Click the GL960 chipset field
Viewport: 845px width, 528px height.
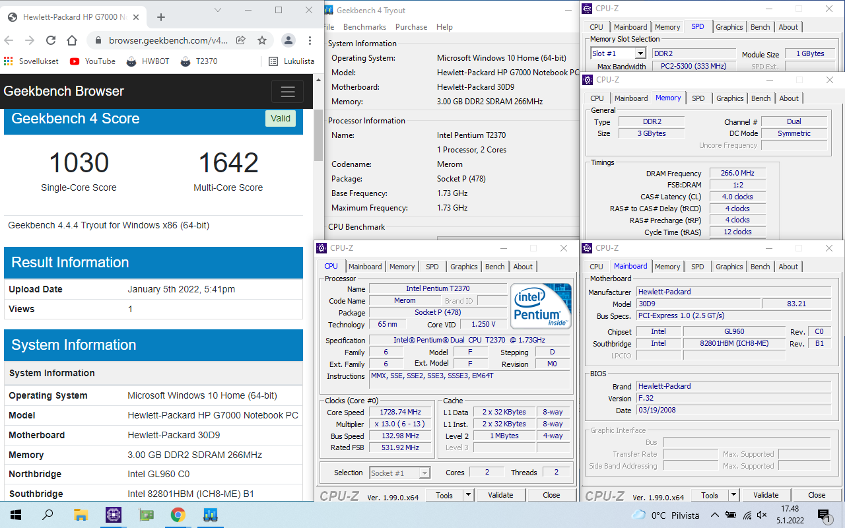[734, 331]
